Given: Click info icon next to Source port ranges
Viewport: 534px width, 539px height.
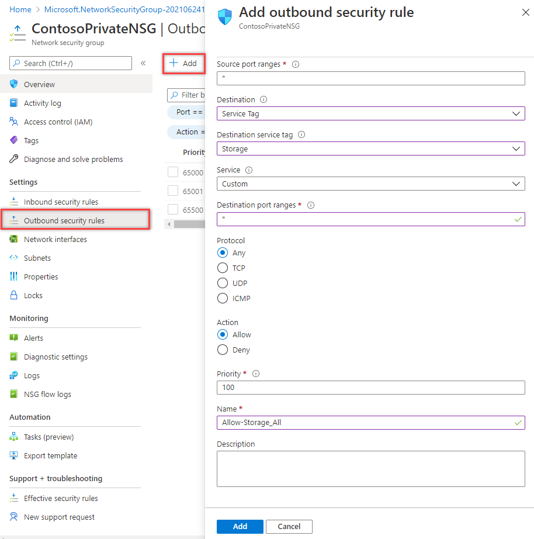Looking at the screenshot, I should pyautogui.click(x=296, y=64).
